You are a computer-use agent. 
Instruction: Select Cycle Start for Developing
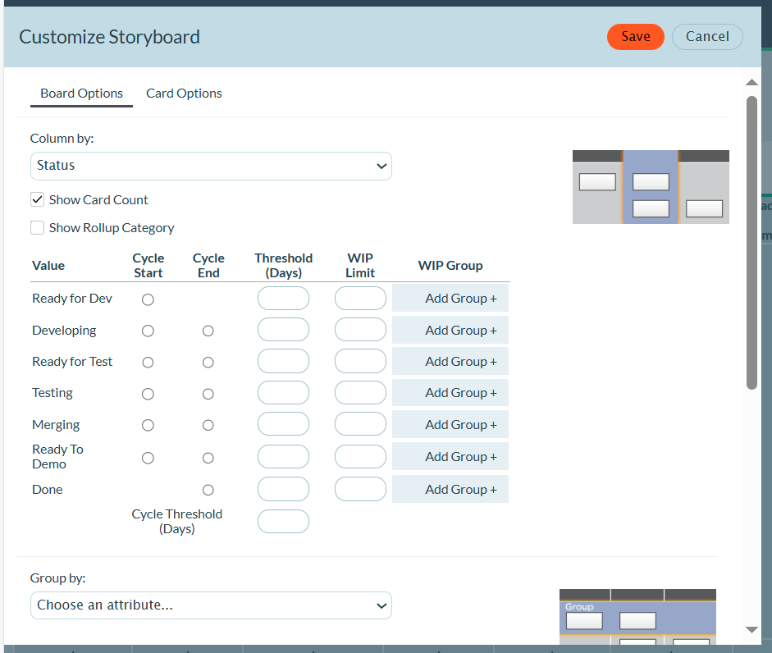tap(148, 331)
